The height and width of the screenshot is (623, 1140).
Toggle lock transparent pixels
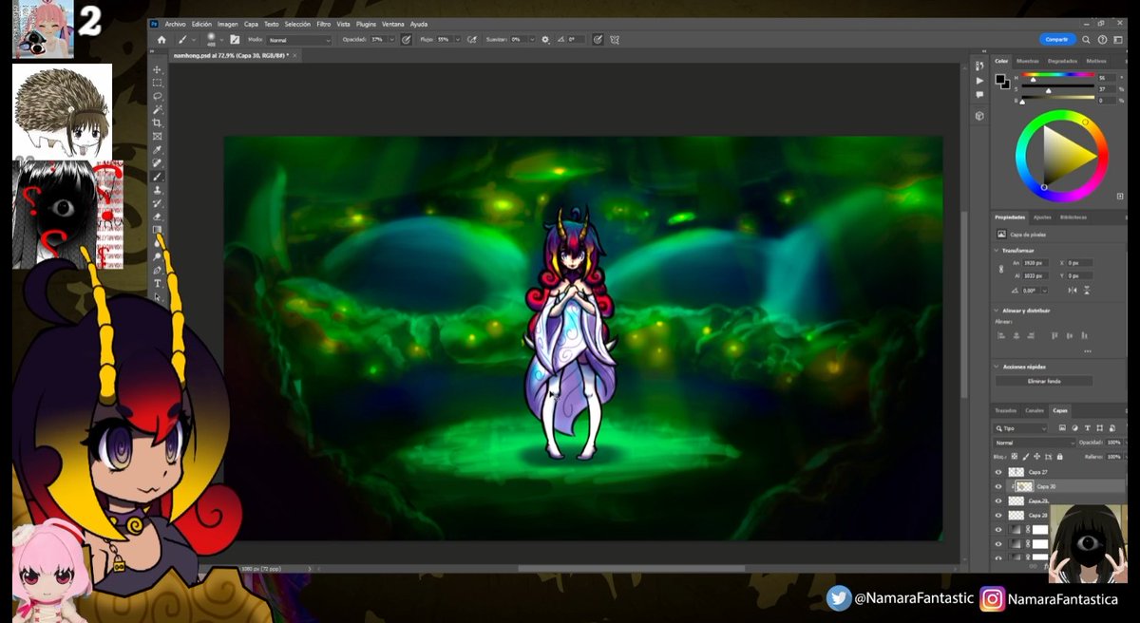coord(1015,457)
